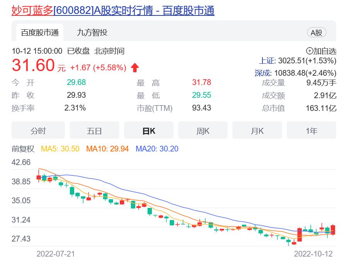Switch to the 九方智投 tab

coord(92,32)
